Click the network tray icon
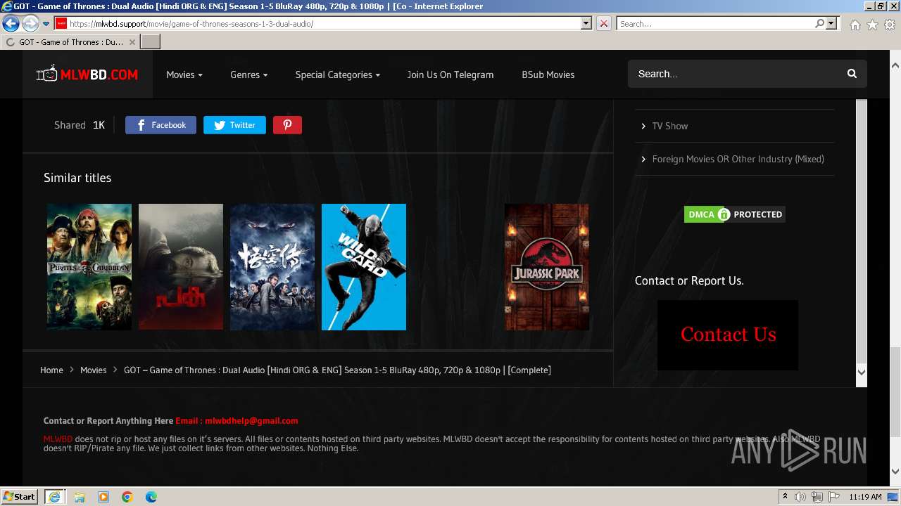The width and height of the screenshot is (901, 506). 817,497
